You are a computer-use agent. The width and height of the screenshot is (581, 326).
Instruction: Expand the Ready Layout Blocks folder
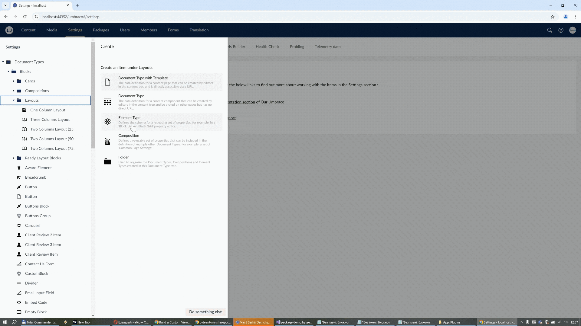coord(14,158)
